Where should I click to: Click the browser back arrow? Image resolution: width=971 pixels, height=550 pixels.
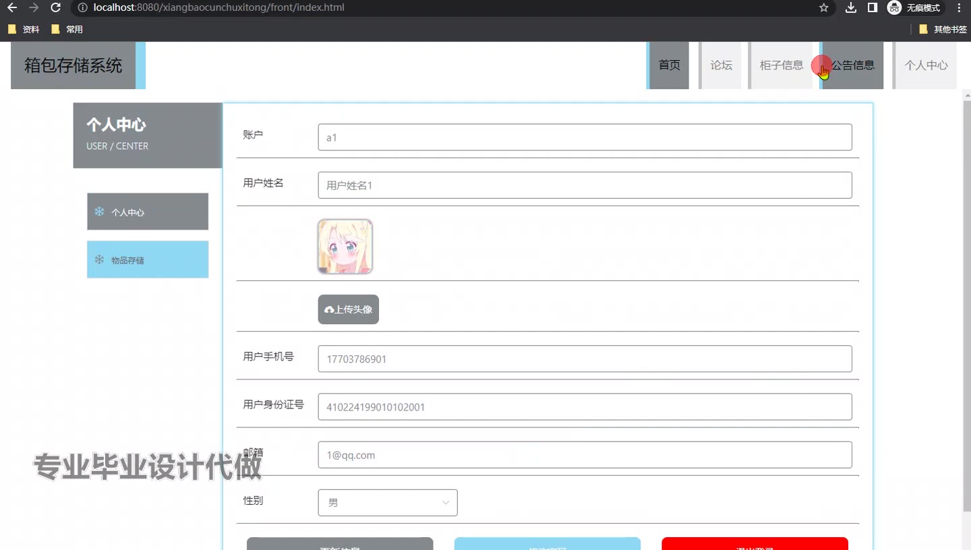[12, 8]
